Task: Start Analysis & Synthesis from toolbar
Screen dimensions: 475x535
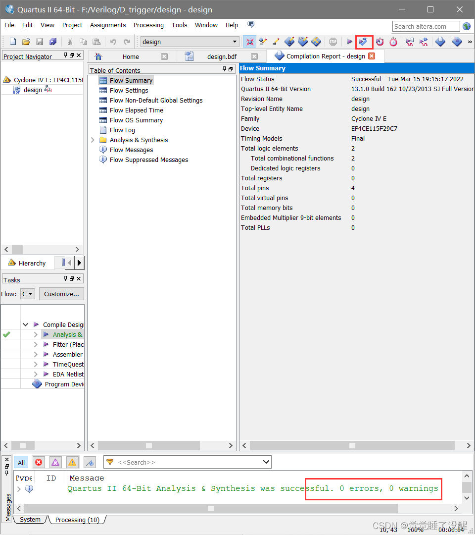Action: [363, 42]
